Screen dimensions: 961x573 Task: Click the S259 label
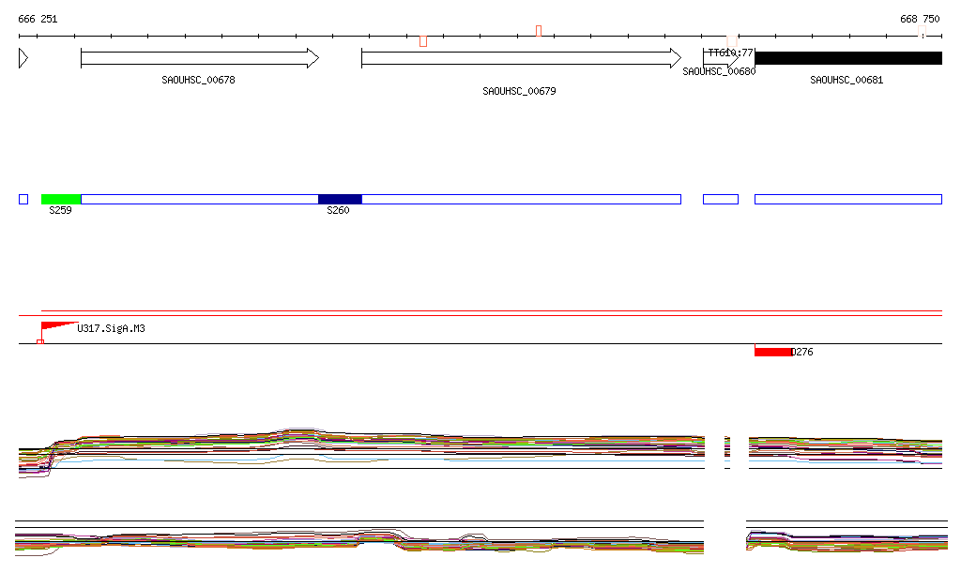[x=60, y=210]
